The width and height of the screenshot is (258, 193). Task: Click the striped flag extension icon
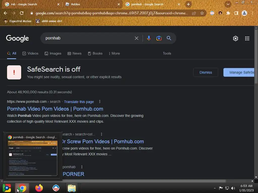(x=212, y=13)
